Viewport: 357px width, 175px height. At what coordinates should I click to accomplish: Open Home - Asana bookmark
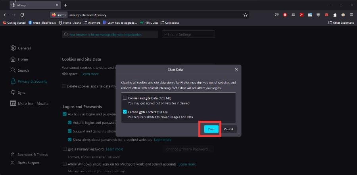[70, 23]
